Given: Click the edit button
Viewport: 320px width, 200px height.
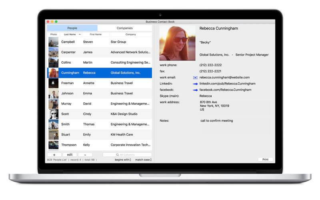Looking at the screenshot, I should (x=70, y=155).
